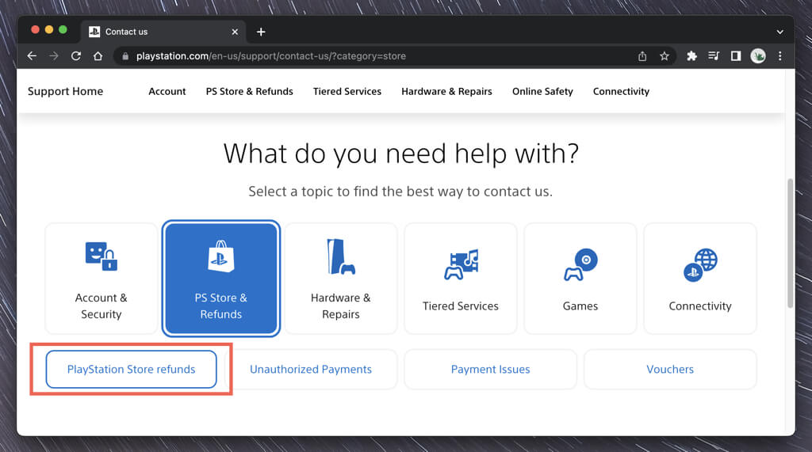Viewport: 812px width, 452px height.
Task: Click the Hardware & Repairs console icon
Action: [341, 256]
